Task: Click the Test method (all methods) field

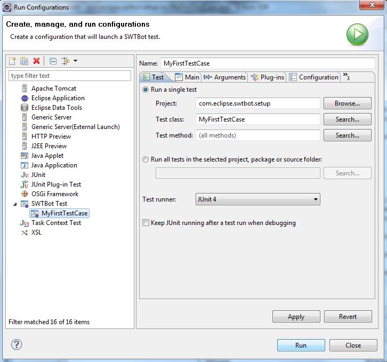Action: point(258,135)
